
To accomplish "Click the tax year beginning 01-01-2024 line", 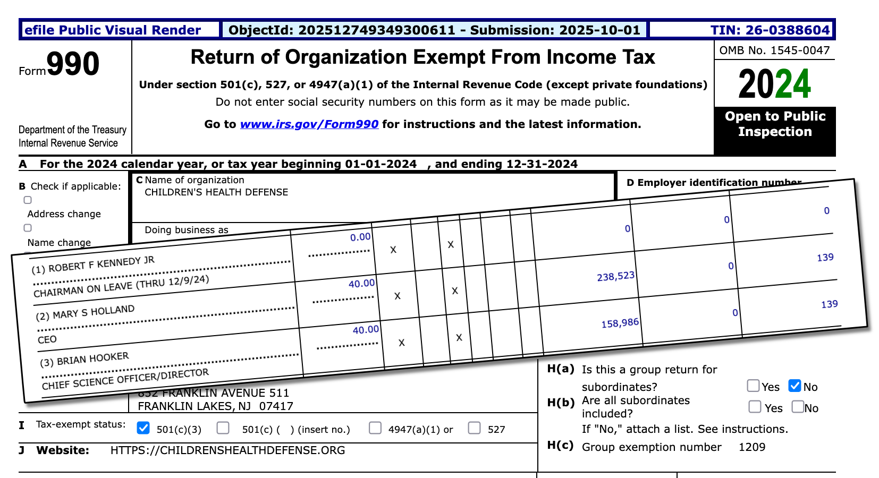I will 309,164.
